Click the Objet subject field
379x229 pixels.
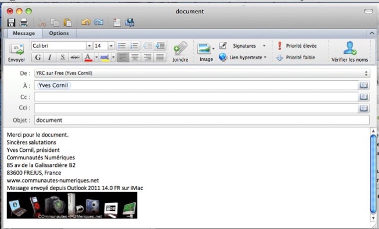tap(202, 120)
